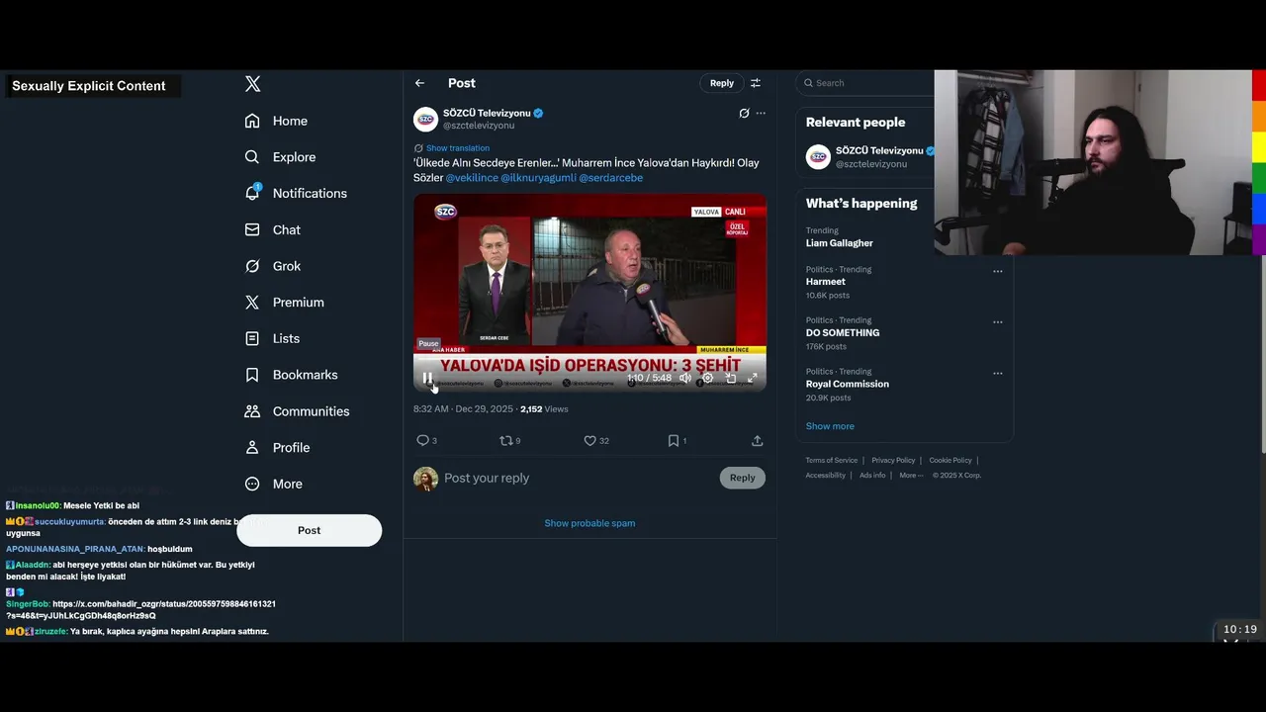Viewport: 1266px width, 712px height.
Task: Open Grok from navigation menu
Action: (x=287, y=266)
